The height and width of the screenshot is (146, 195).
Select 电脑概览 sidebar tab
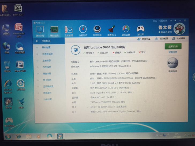pyautogui.click(x=49, y=41)
